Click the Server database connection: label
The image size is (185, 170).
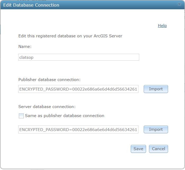coord(47,107)
